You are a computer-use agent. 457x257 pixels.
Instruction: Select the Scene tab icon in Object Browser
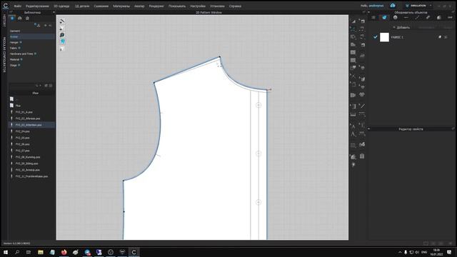click(x=373, y=17)
